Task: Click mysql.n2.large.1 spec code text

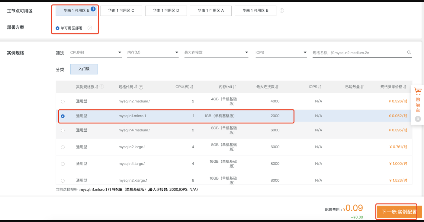Action: [x=132, y=147]
